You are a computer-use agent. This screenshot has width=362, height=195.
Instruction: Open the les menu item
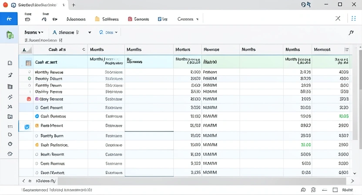[165, 19]
